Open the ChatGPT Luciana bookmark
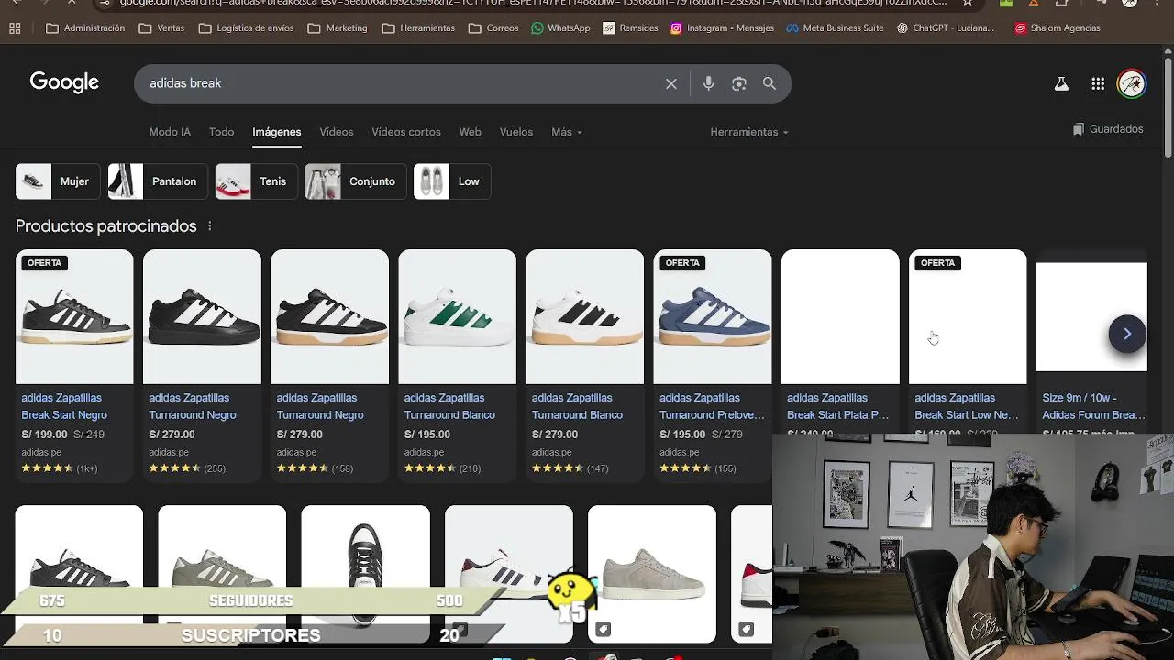Image resolution: width=1174 pixels, height=660 pixels. pyautogui.click(x=946, y=28)
